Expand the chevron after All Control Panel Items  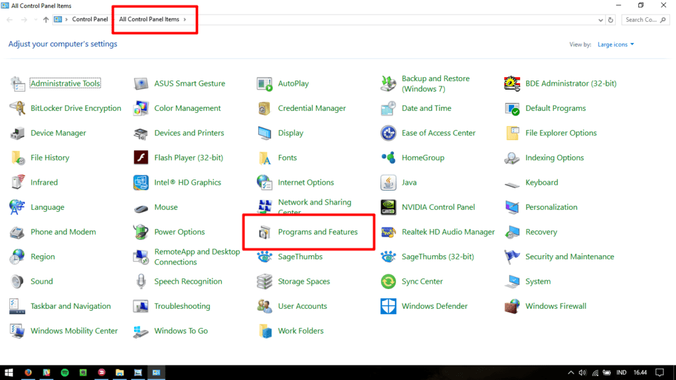[x=185, y=19]
